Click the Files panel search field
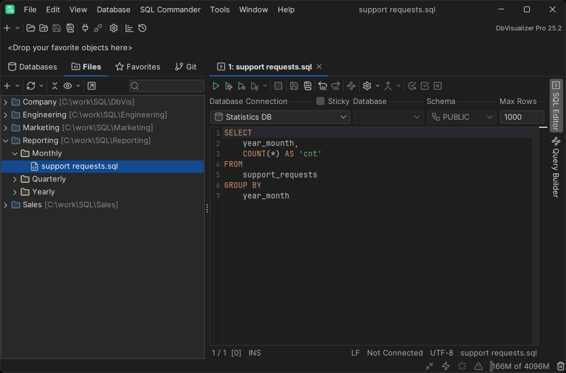566x373 pixels. pos(167,86)
